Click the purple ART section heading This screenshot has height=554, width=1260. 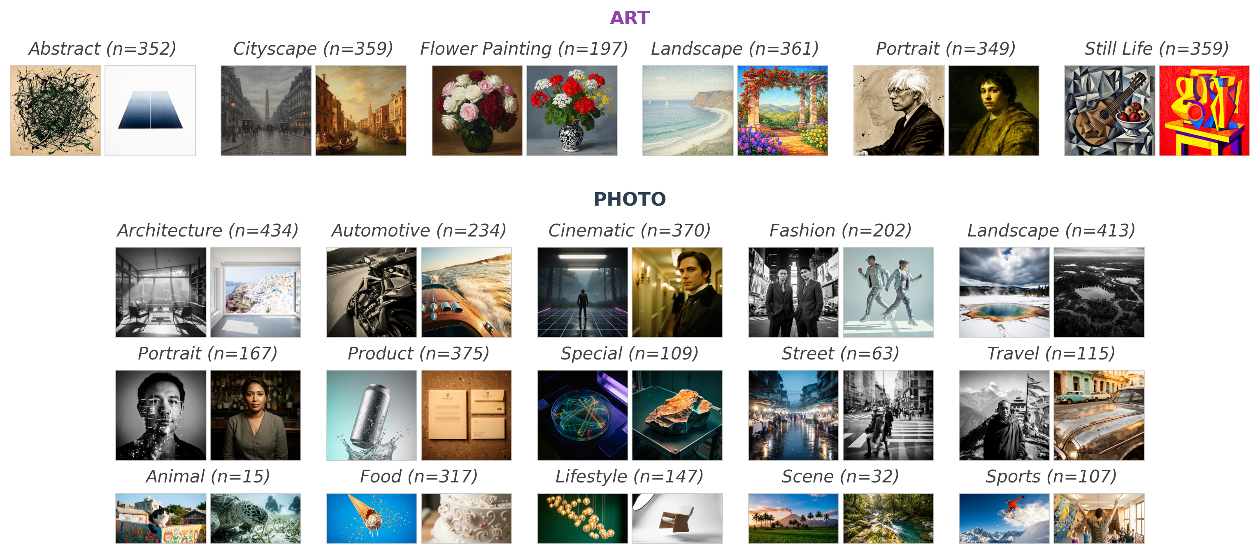click(x=630, y=18)
